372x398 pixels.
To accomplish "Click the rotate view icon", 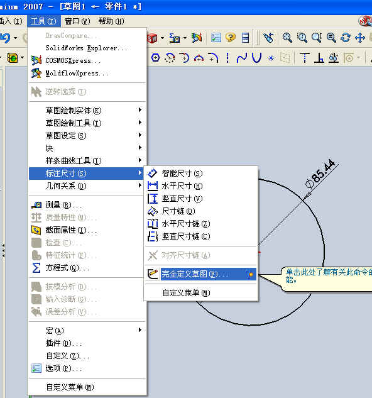I will click(x=346, y=38).
